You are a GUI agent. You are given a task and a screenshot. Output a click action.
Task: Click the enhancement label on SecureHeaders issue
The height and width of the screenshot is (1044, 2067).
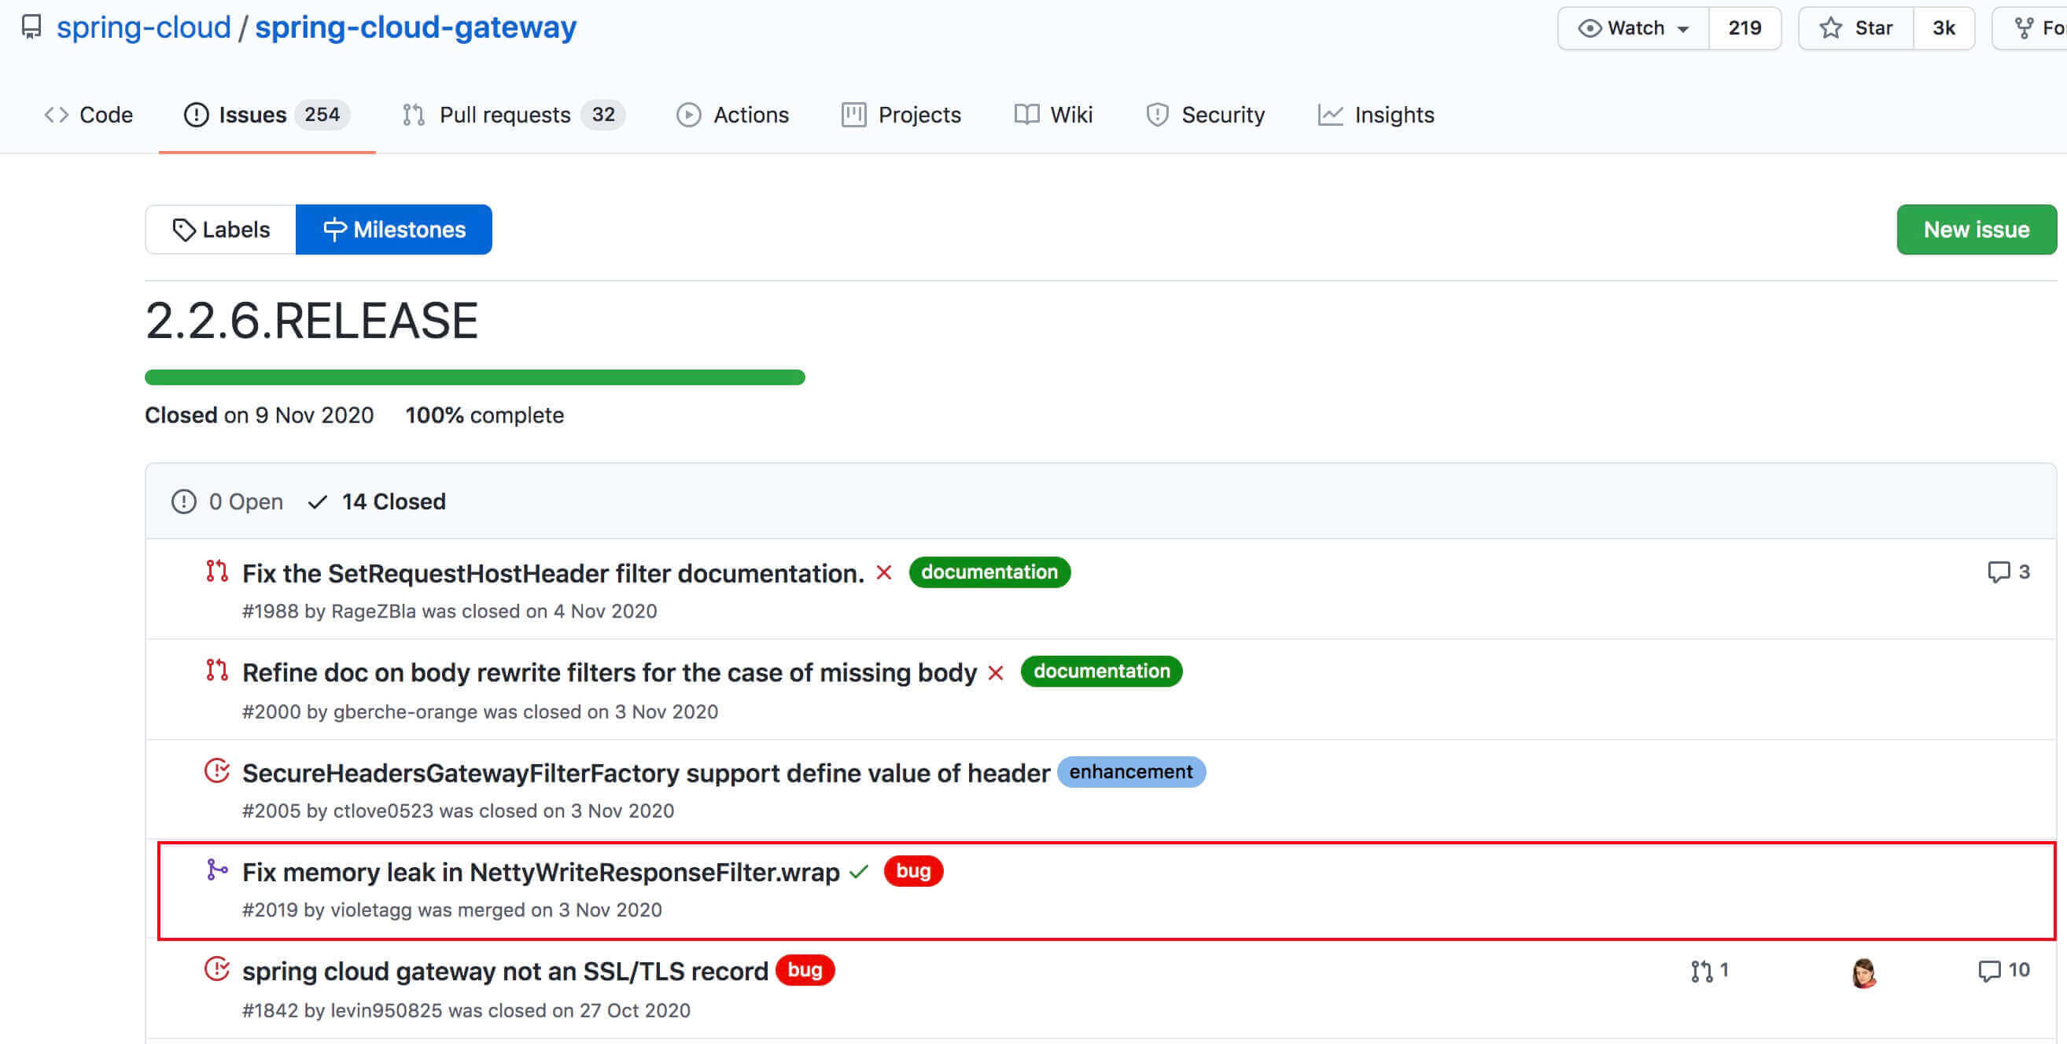1129,771
